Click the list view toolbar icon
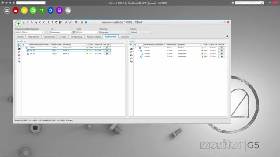280x157 pixels. pyautogui.click(x=76, y=22)
